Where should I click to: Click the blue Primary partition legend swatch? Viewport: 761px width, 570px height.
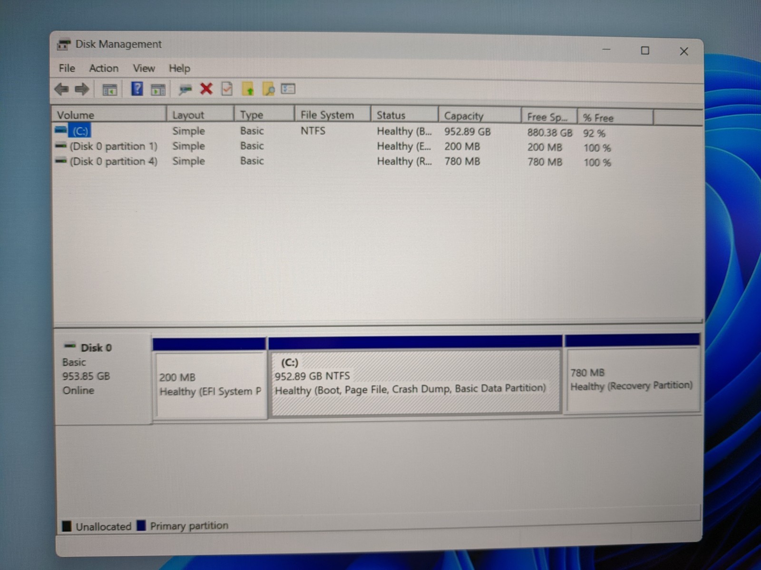point(141,525)
